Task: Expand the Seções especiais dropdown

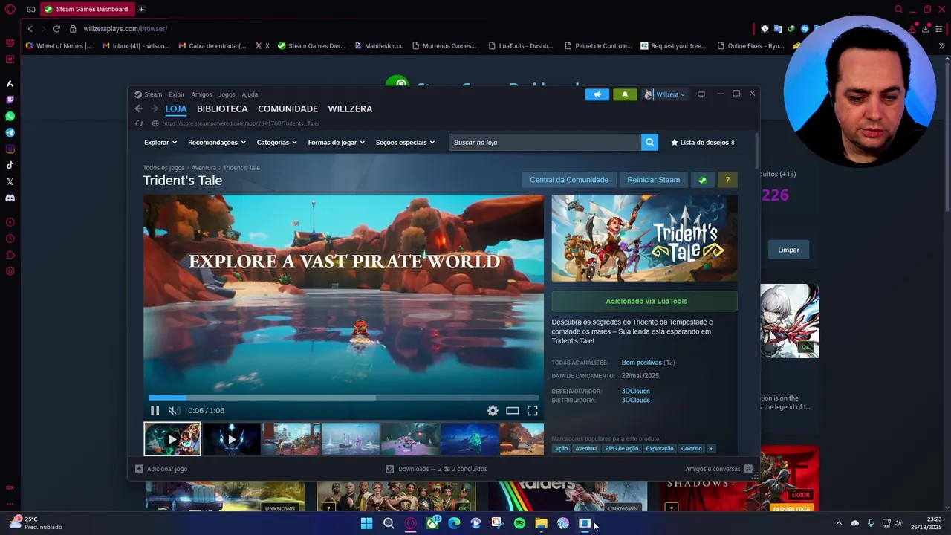Action: point(405,142)
